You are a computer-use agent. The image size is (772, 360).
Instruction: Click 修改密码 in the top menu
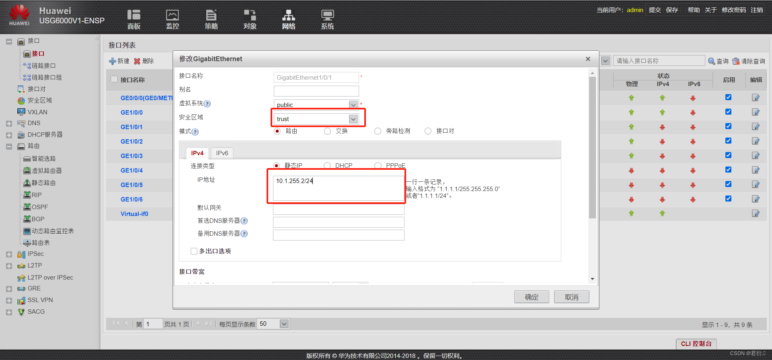(x=734, y=10)
